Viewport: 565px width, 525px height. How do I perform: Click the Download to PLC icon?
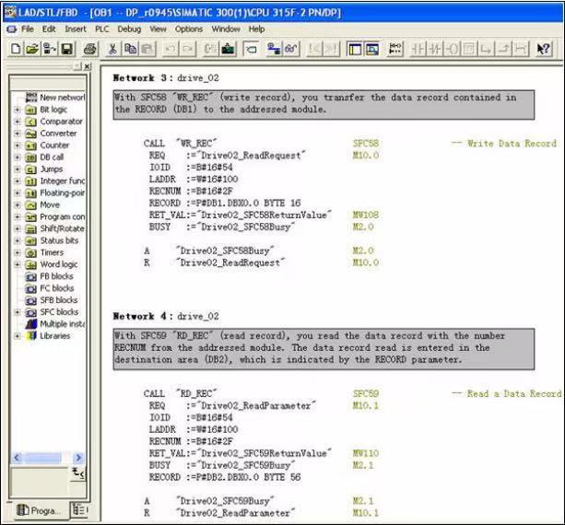228,48
